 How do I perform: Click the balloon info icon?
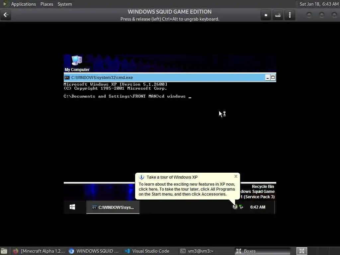[x=141, y=177]
